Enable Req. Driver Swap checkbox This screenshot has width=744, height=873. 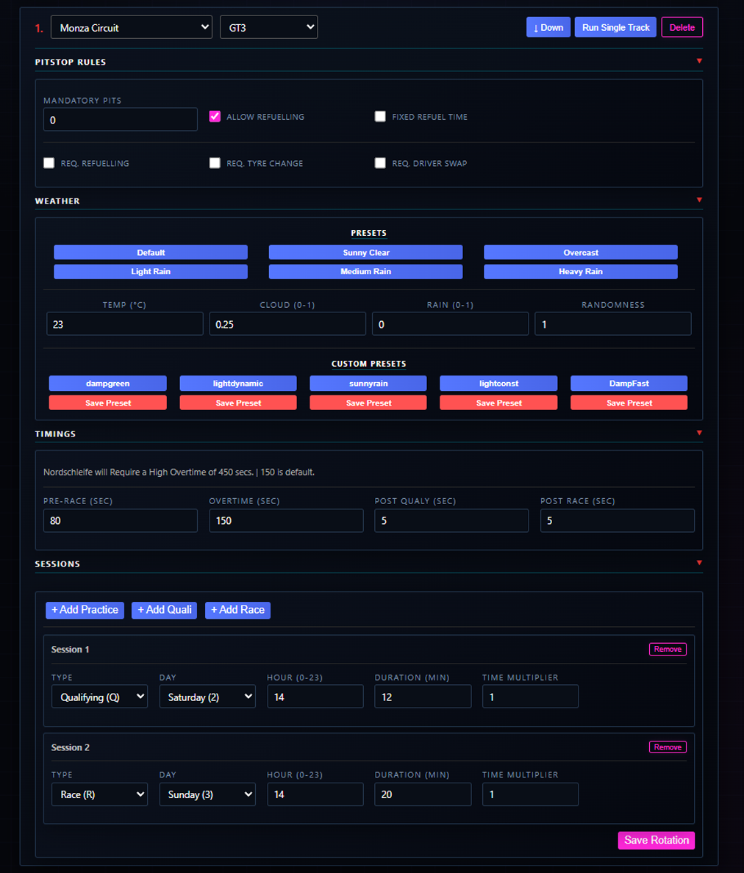point(380,163)
